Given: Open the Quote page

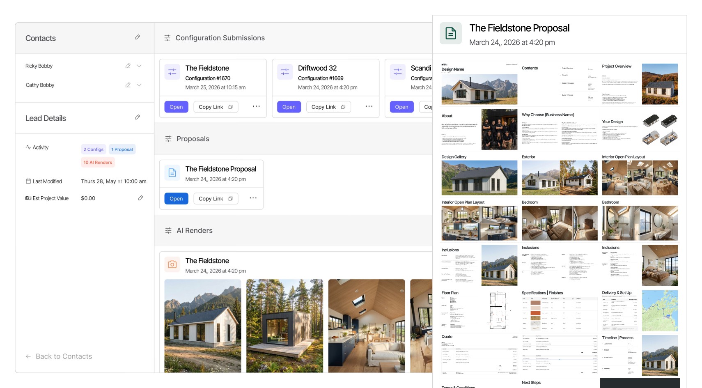Looking at the screenshot, I should pos(479,356).
